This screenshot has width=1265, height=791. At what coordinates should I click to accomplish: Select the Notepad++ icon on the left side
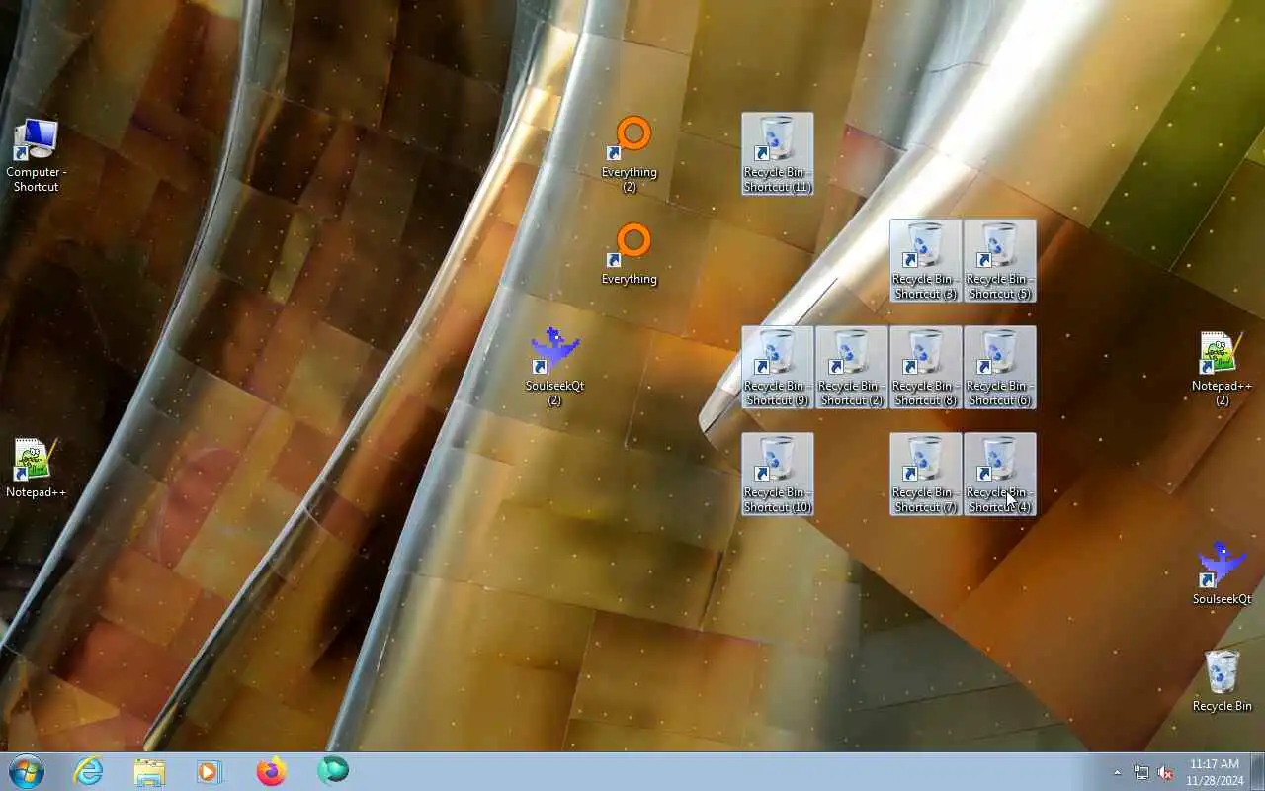(37, 469)
